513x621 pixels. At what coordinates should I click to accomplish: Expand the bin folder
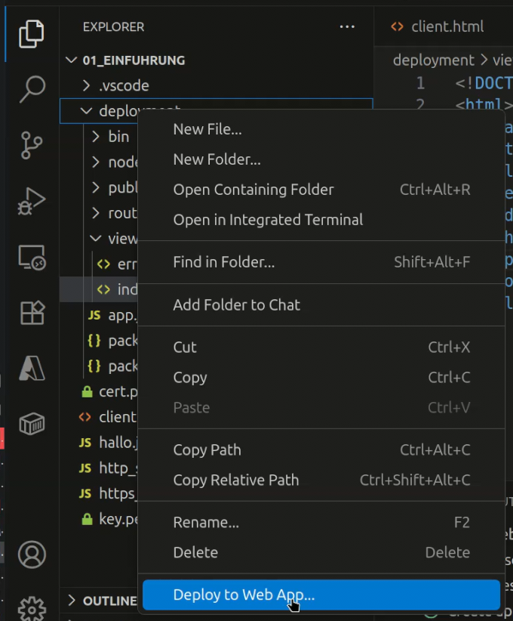coord(118,137)
